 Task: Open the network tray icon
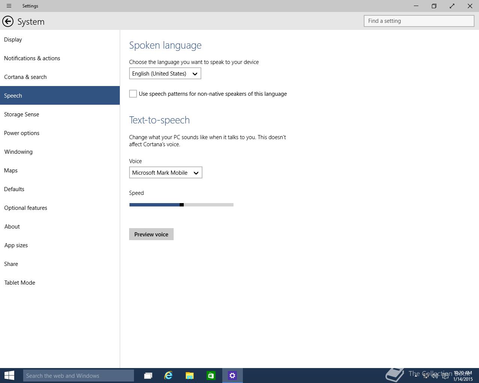(x=425, y=376)
